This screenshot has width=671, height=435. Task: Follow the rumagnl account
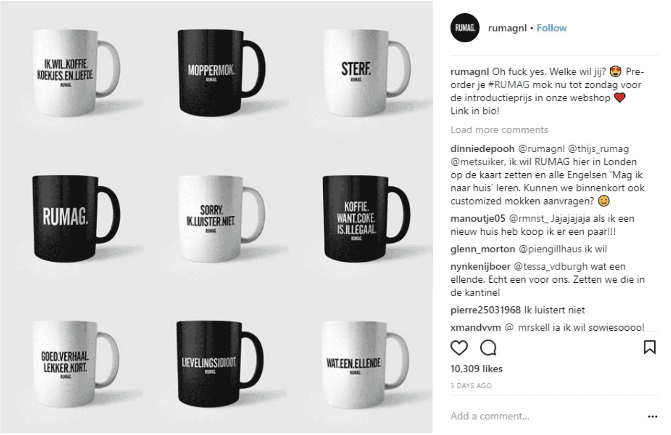pyautogui.click(x=551, y=28)
